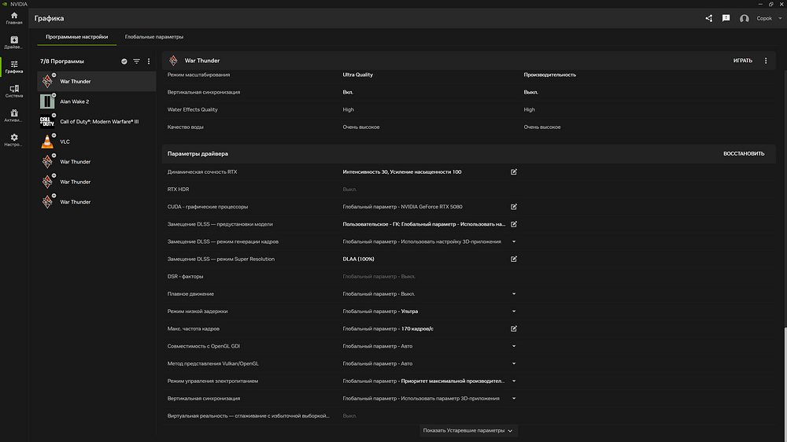Select the Alan Wake 2 program icon
The width and height of the screenshot is (787, 442).
pos(47,101)
